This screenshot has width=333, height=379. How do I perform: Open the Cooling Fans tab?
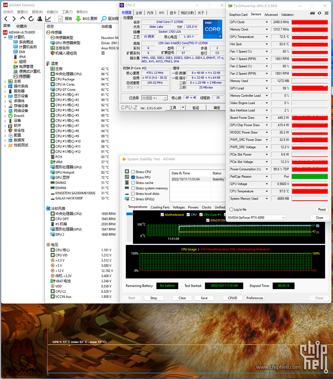(x=160, y=207)
